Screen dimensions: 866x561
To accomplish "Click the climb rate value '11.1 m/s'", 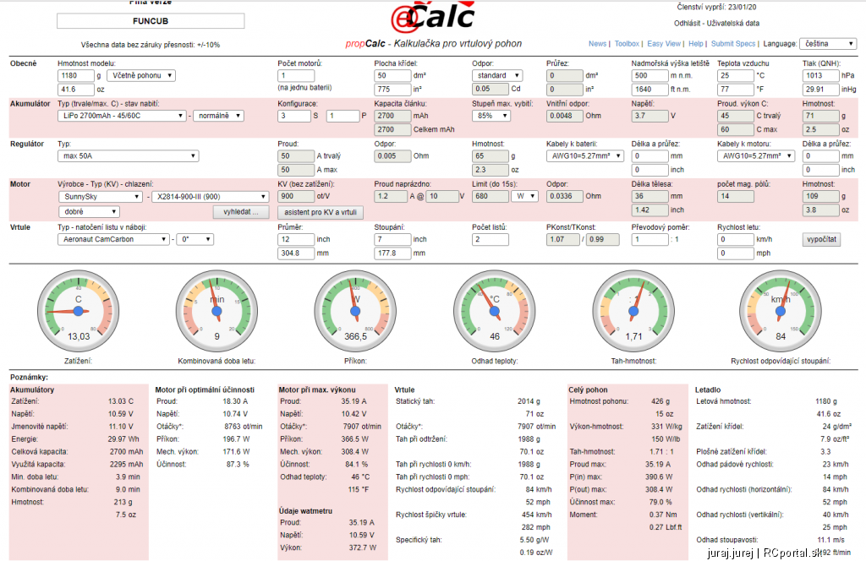I will click(830, 540).
